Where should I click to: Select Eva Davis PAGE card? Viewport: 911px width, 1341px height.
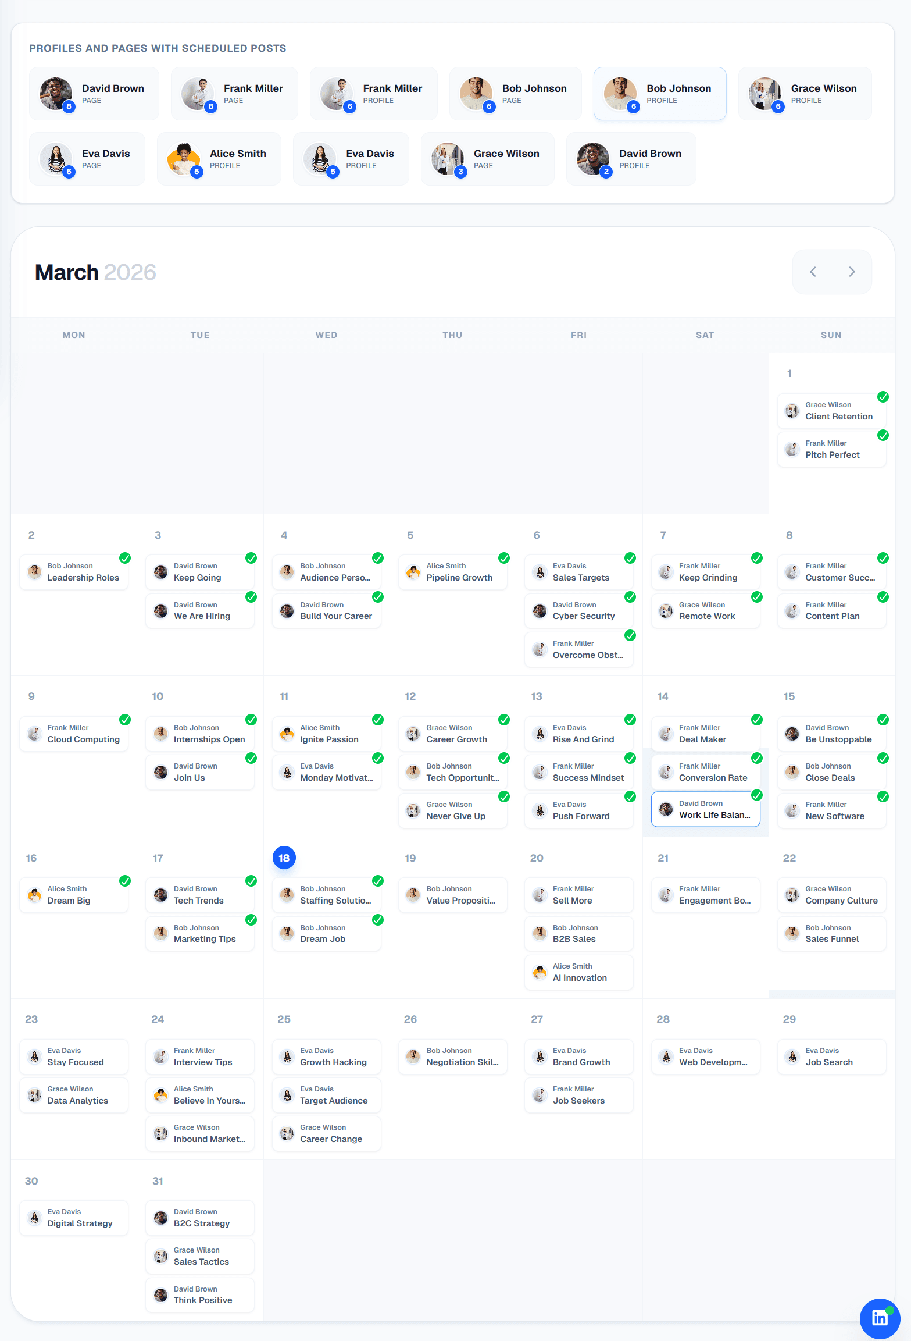[87, 159]
